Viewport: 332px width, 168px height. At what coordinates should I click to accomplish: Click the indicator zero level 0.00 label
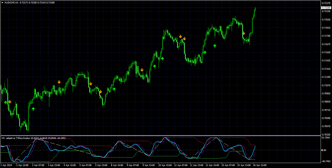pos(324,150)
